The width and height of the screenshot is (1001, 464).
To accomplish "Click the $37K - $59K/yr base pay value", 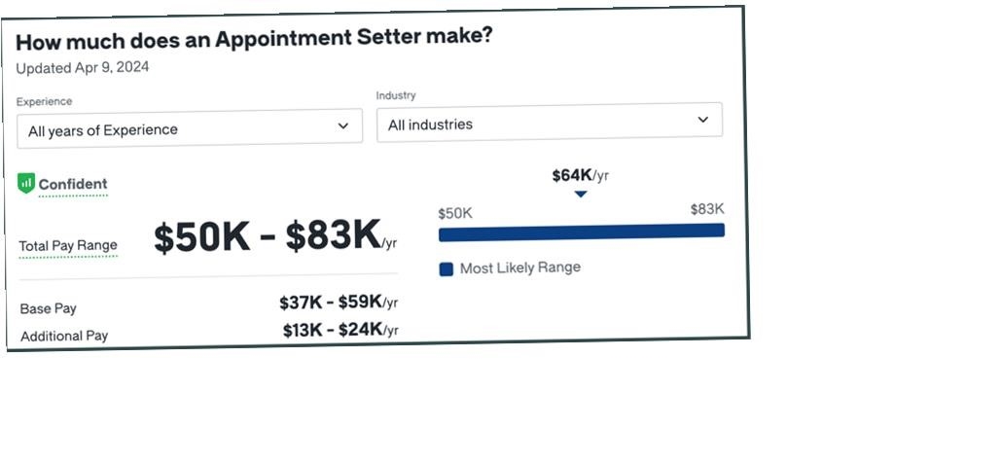I will 339,302.
